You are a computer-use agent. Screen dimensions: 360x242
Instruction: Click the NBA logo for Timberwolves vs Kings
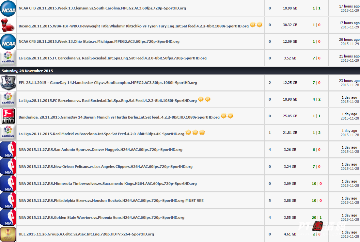8,184
